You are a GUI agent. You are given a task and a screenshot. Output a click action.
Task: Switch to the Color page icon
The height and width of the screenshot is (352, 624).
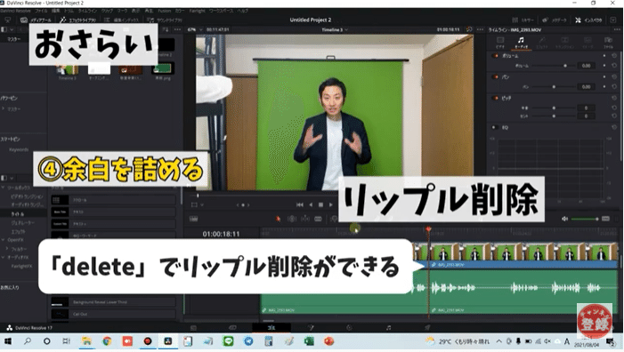coord(349,328)
